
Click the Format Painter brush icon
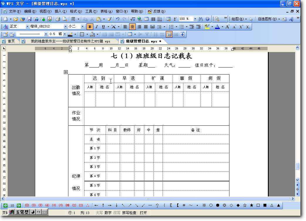tap(109, 19)
